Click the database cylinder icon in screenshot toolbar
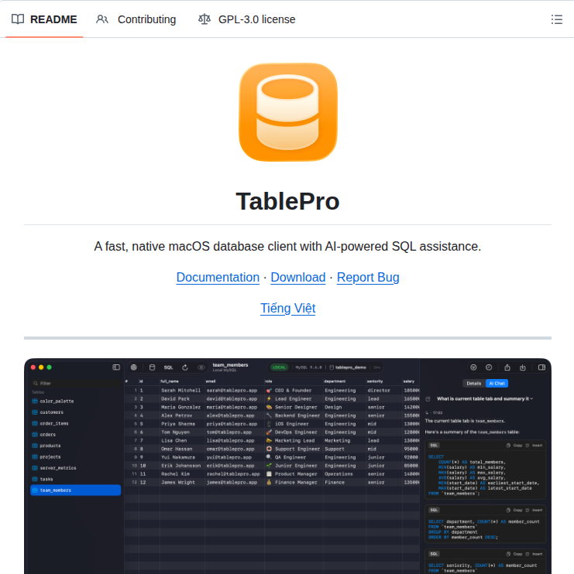Viewport: 574px width, 574px height. pyautogui.click(x=152, y=367)
